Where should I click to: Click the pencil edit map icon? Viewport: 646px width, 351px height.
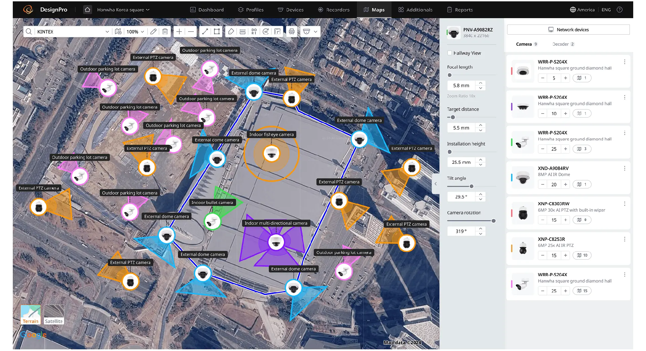coord(153,32)
